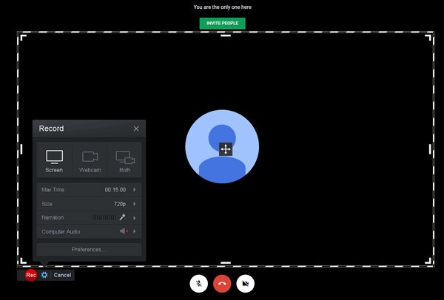Image resolution: width=444 pixels, height=300 pixels.
Task: Select Screen recording mode
Action: 54,161
